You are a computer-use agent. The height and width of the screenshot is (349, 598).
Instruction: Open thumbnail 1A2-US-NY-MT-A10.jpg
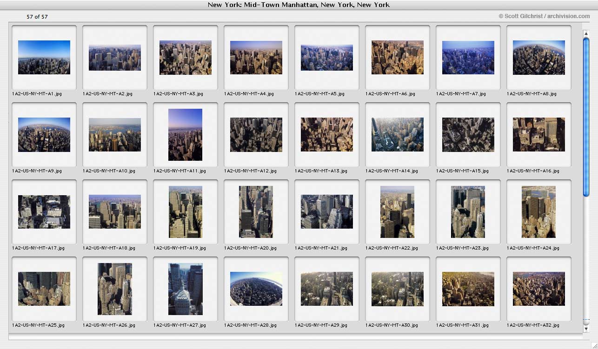tap(115, 135)
